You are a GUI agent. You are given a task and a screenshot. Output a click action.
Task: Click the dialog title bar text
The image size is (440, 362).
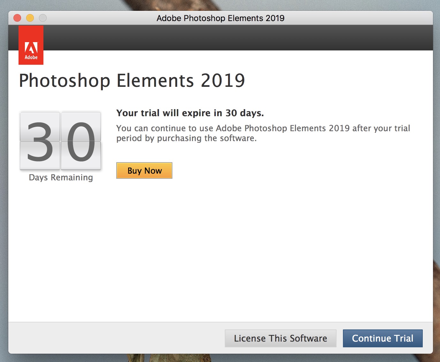[220, 18]
